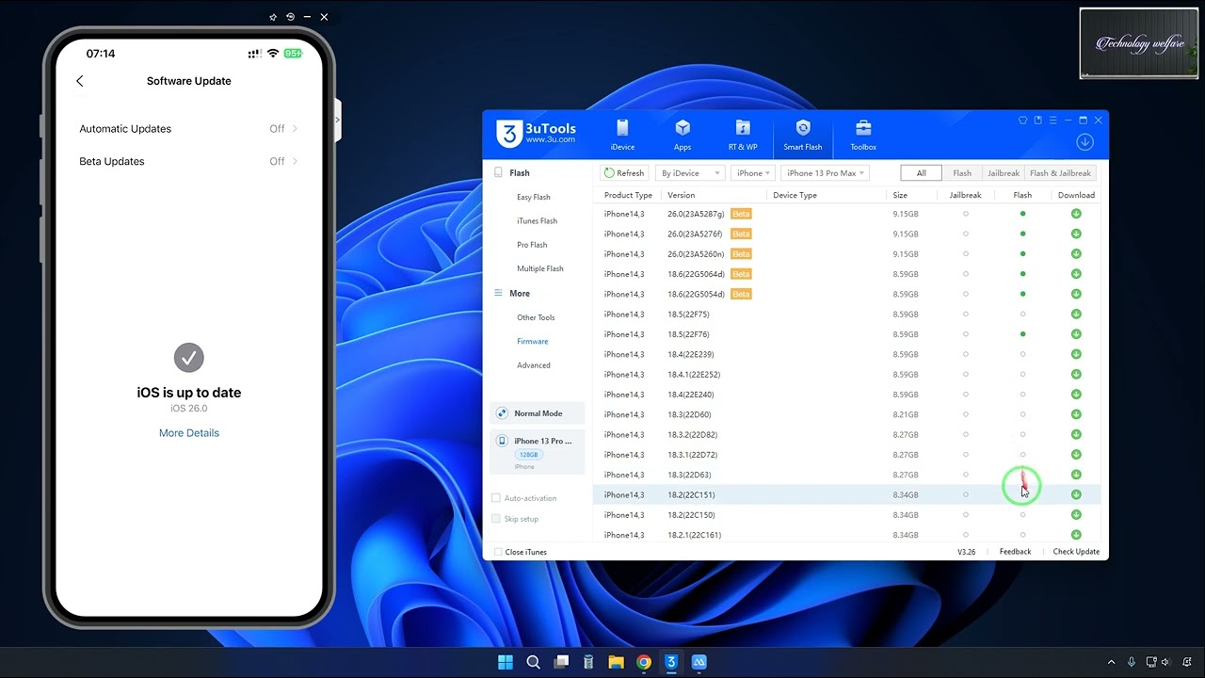Image resolution: width=1205 pixels, height=678 pixels.
Task: Go back in phone Software Update screen
Action: [x=80, y=81]
